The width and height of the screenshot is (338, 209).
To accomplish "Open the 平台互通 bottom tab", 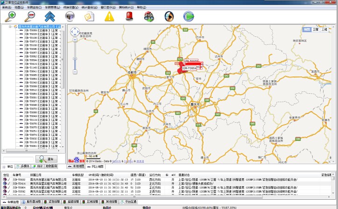I will pyautogui.click(x=128, y=202).
